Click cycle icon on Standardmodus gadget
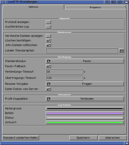129x145 pixels. pyautogui.click(x=49, y=61)
